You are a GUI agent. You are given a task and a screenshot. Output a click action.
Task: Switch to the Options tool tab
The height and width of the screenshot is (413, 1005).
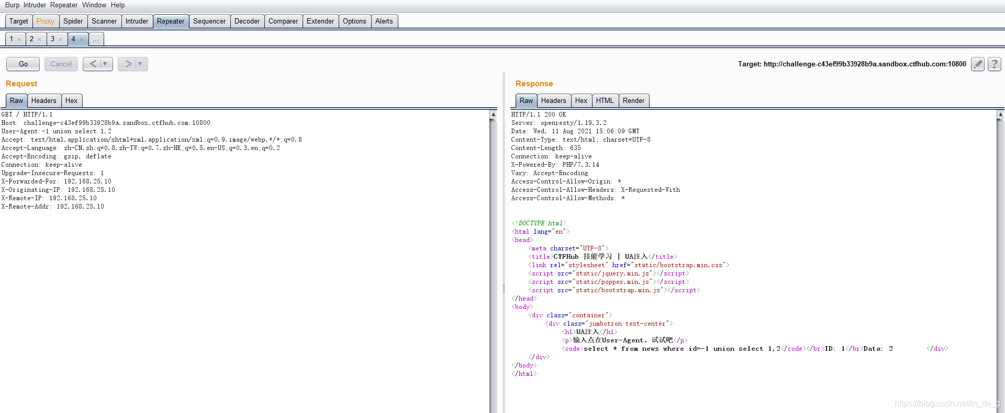[x=354, y=21]
